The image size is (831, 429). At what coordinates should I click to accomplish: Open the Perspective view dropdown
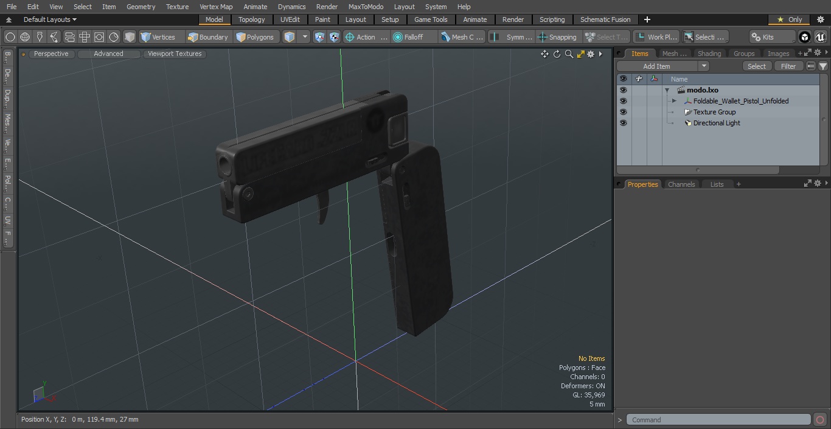[51, 54]
